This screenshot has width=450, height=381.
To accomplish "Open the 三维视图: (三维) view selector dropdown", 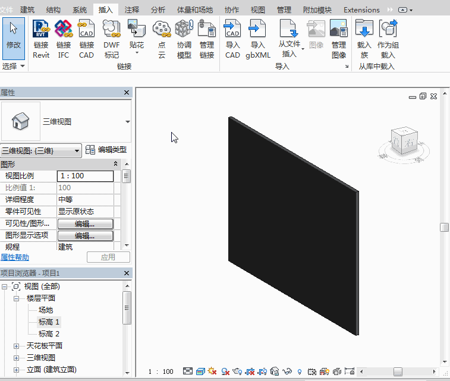I will click(41, 151).
